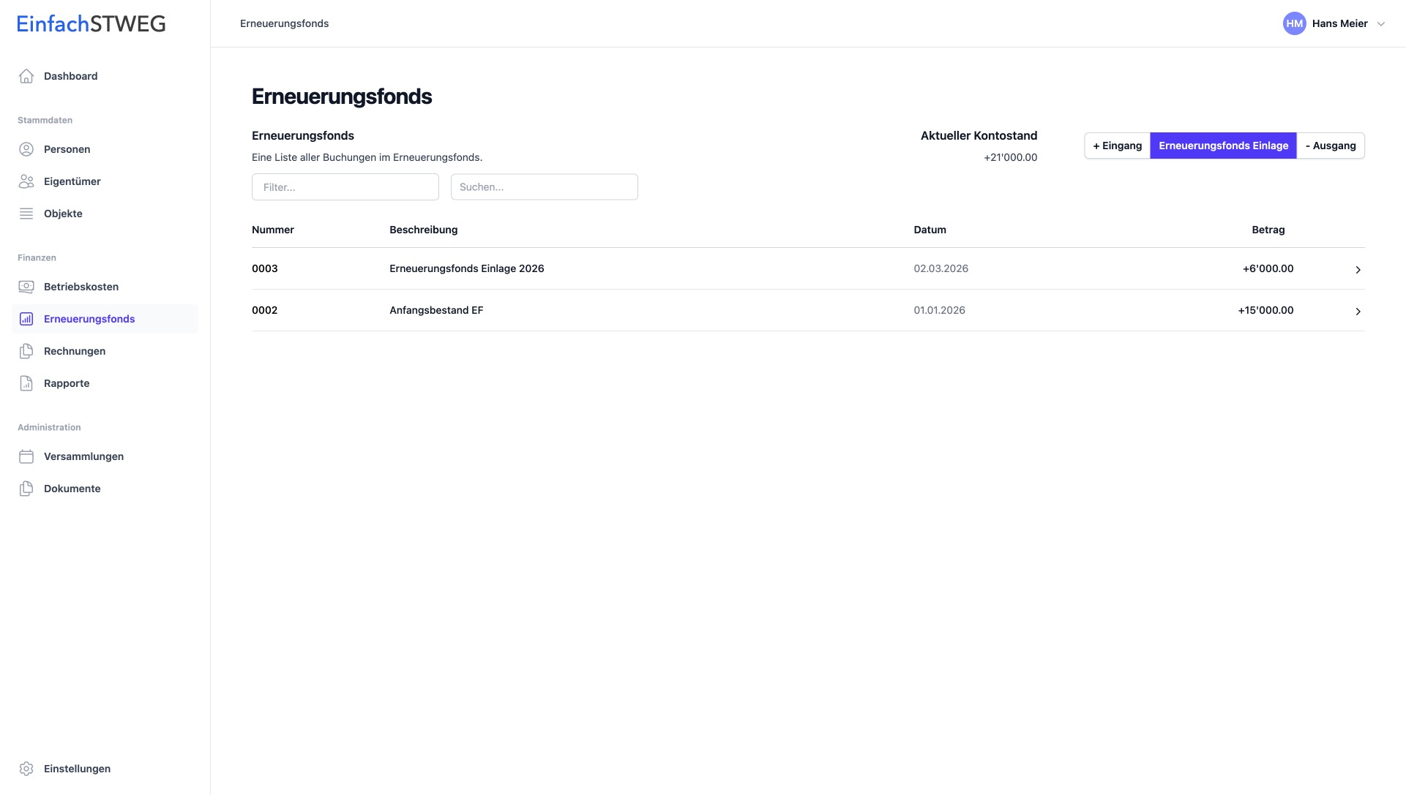Click the Dokumente files icon
Screen dimensions: 1406x795
pos(26,489)
